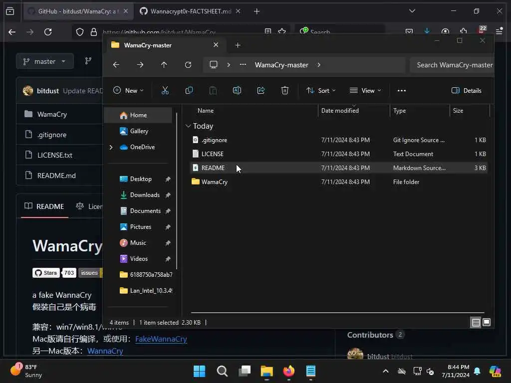Click Notepad icon on the taskbar

pos(311,371)
